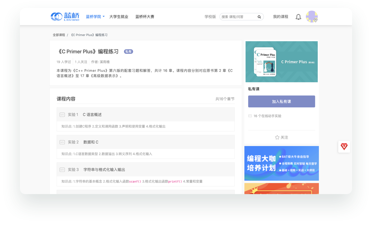Viewport: 372px width, 226px height.
Task: Open the 编程大咖培养计划 banner
Action: click(x=282, y=163)
